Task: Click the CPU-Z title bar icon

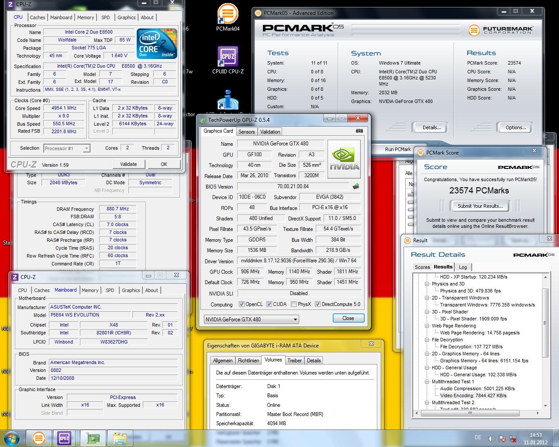Action: tap(10, 4)
